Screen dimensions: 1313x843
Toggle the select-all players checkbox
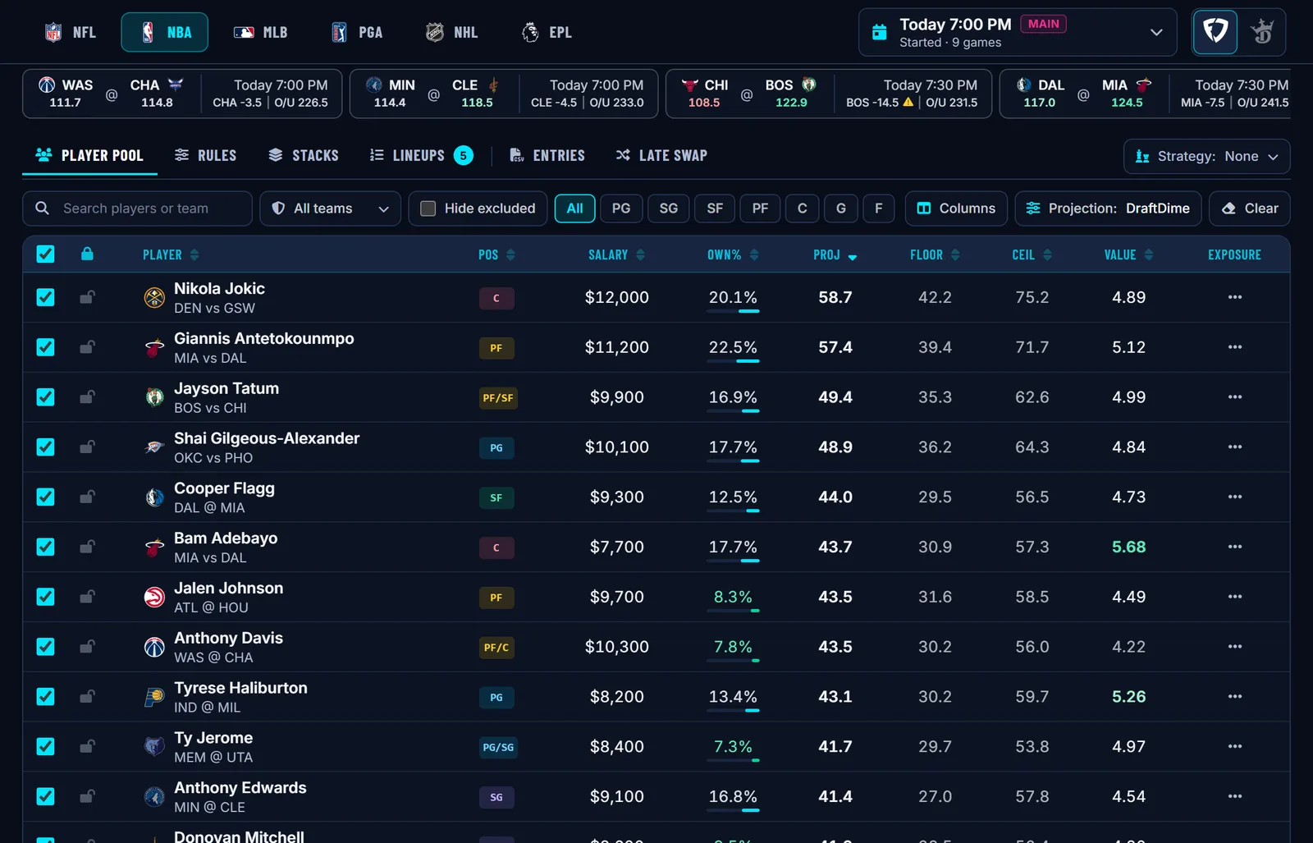point(46,254)
